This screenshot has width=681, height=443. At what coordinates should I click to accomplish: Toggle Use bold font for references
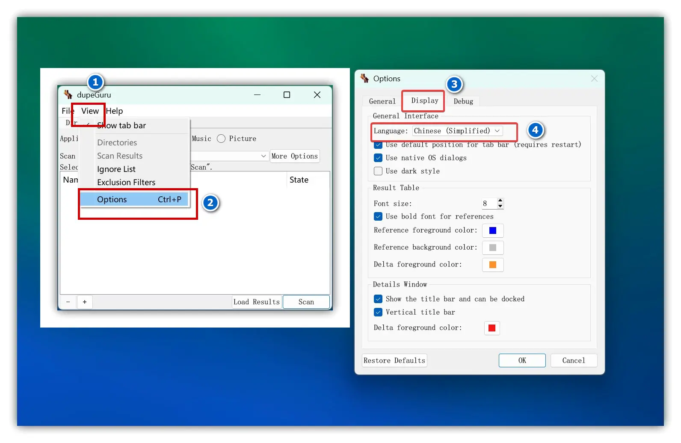(x=378, y=216)
